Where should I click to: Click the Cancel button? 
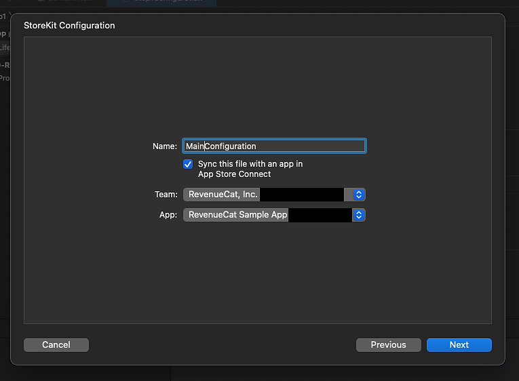(56, 344)
